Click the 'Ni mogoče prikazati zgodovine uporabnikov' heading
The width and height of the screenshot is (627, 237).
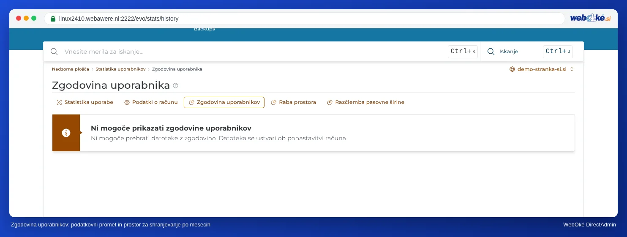tap(171, 128)
